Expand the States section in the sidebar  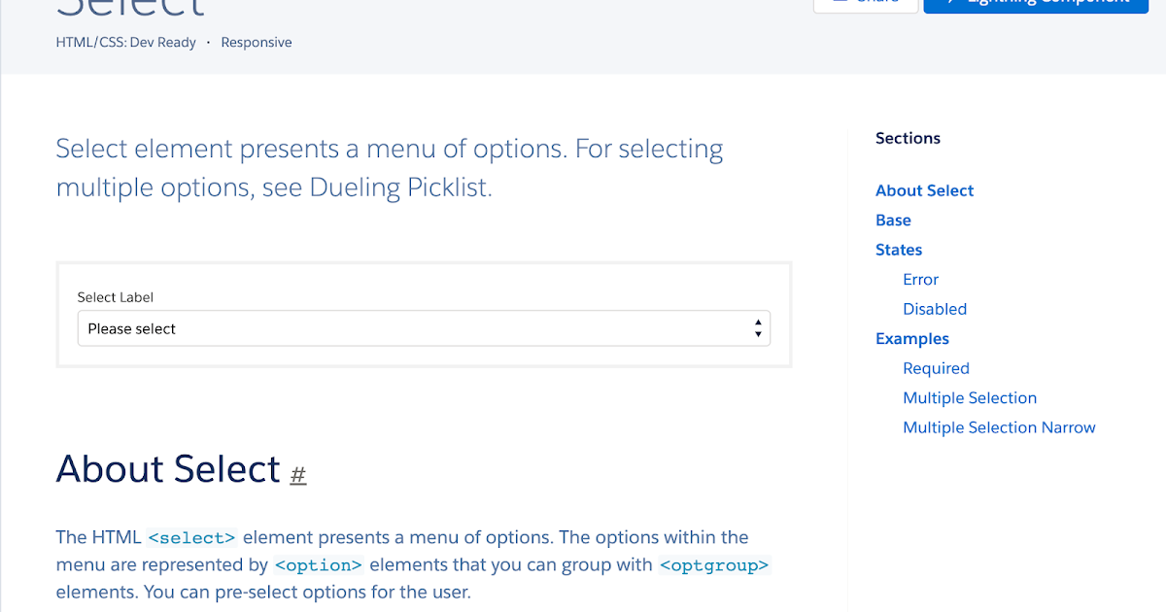coord(898,250)
